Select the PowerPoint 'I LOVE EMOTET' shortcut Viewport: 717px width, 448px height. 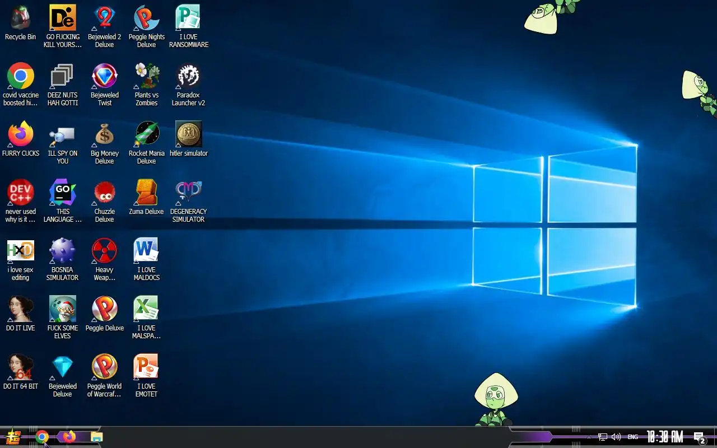pyautogui.click(x=147, y=376)
